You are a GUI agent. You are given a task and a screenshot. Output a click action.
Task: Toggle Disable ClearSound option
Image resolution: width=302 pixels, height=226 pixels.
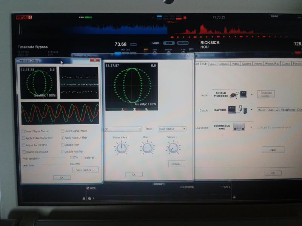click(x=24, y=152)
